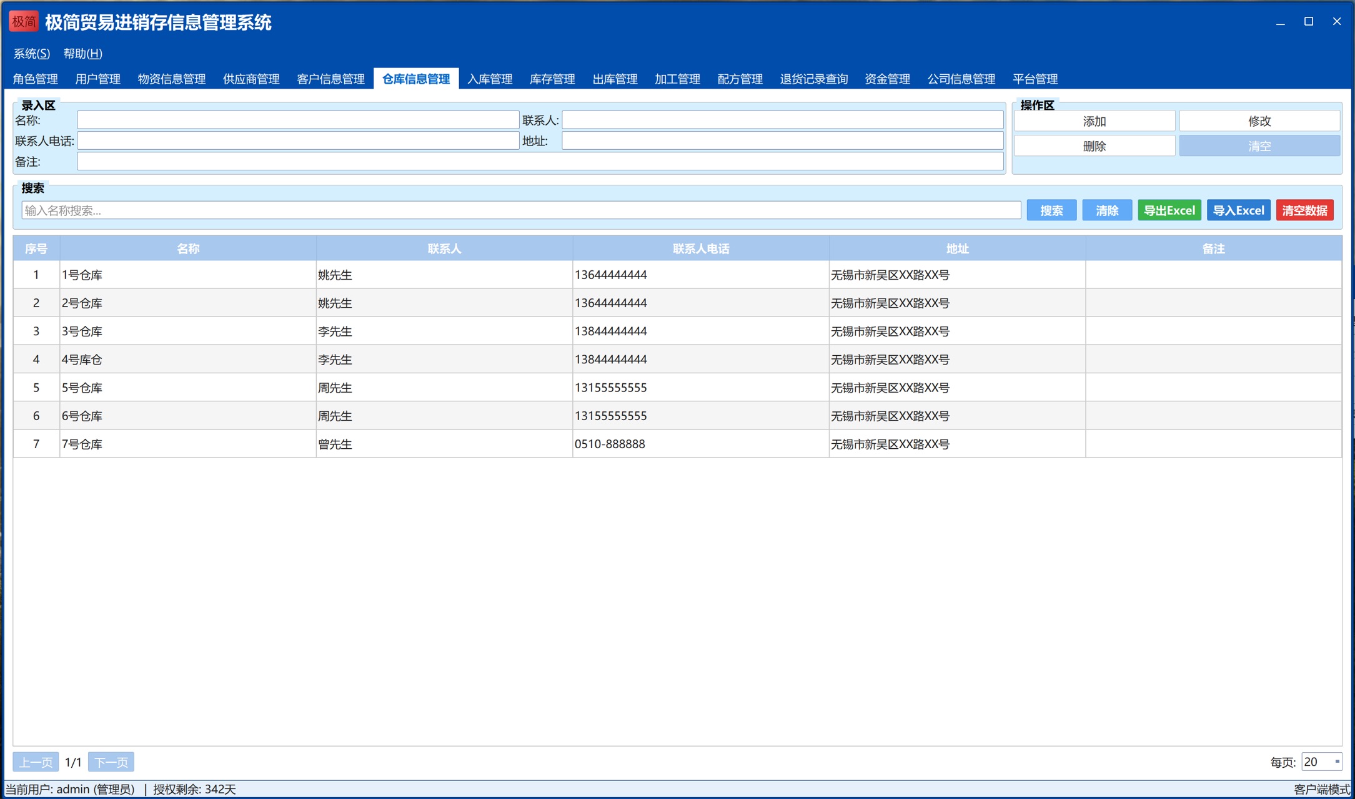Click the green 导出Excel button
The width and height of the screenshot is (1355, 799).
[x=1169, y=210]
